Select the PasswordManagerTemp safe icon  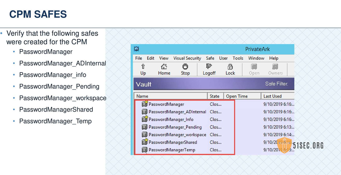[x=145, y=150]
